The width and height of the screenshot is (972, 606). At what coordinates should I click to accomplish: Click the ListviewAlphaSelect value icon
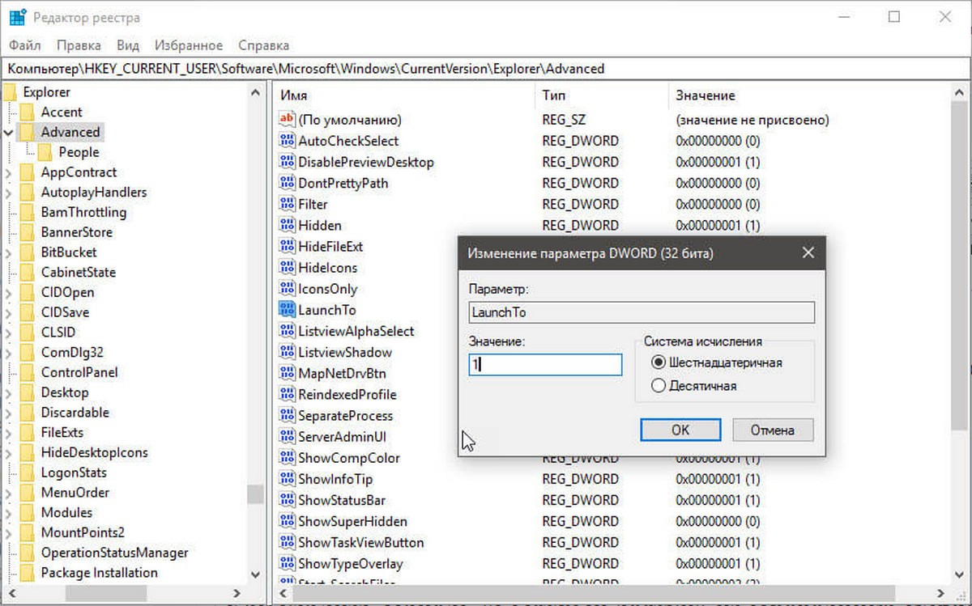pyautogui.click(x=287, y=331)
